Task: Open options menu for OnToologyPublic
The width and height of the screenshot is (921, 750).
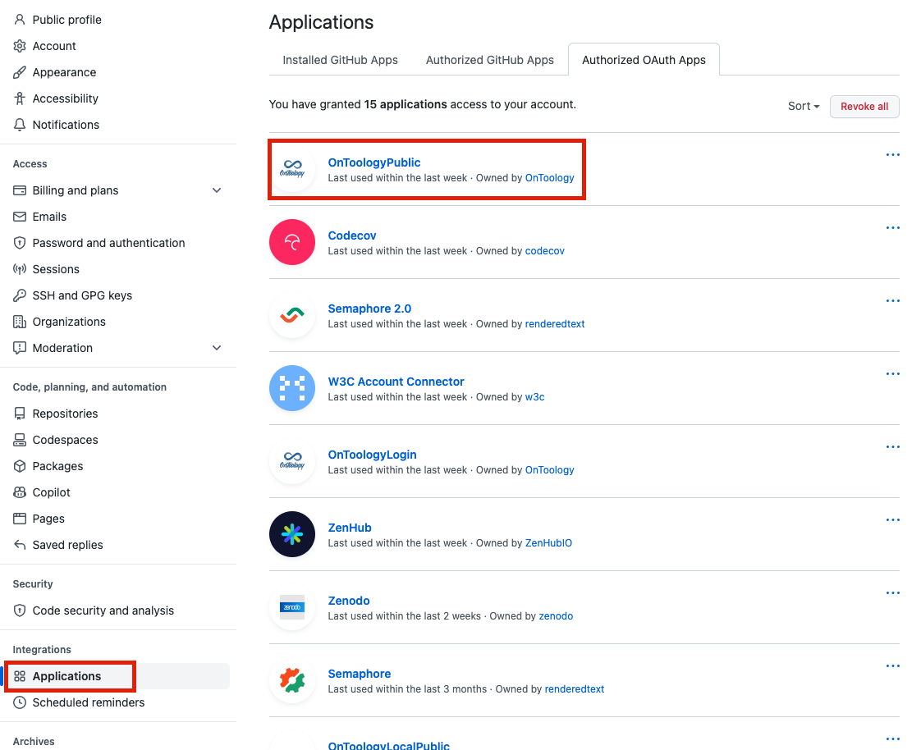Action: point(893,154)
